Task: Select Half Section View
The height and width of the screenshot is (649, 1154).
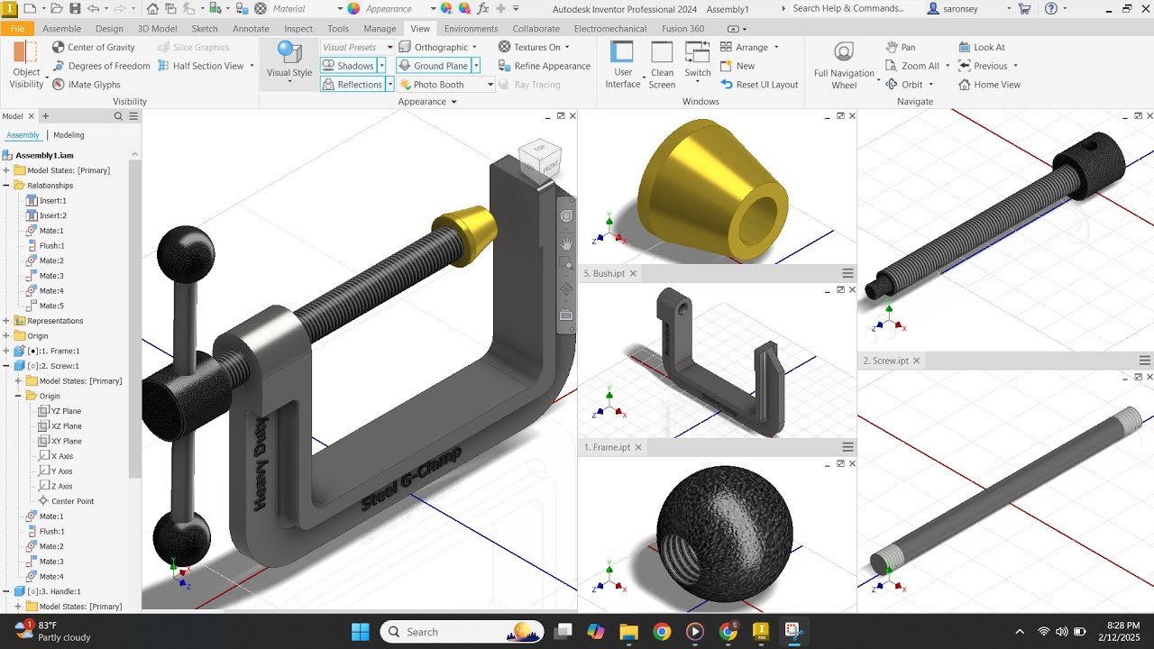Action: (200, 66)
